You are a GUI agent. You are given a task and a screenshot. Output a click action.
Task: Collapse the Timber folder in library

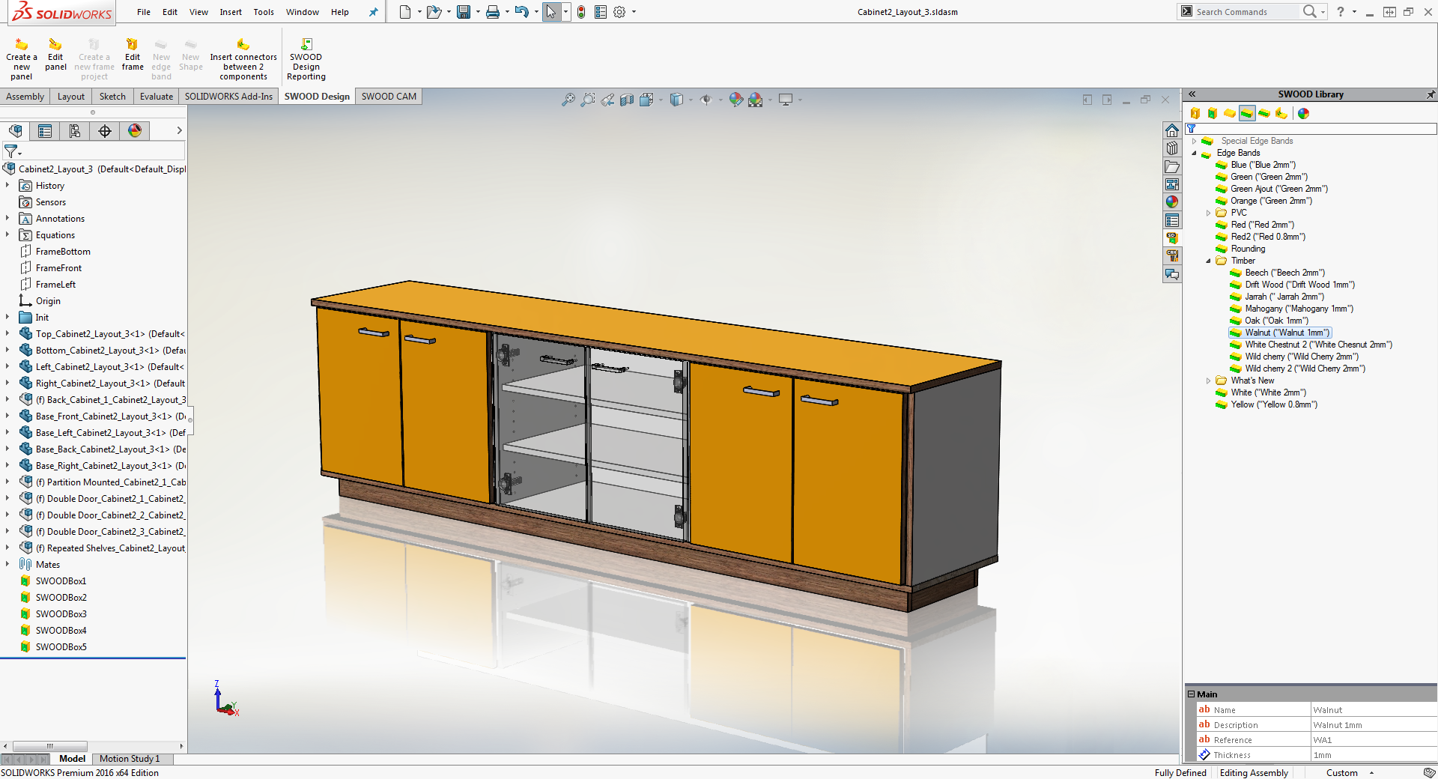[1208, 261]
